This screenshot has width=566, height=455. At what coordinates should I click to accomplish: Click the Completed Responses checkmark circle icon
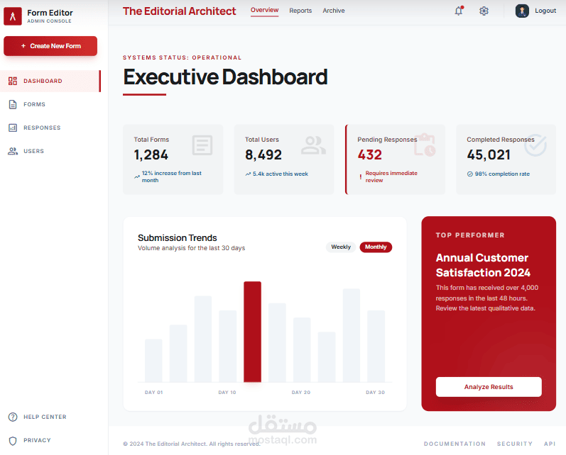click(535, 145)
